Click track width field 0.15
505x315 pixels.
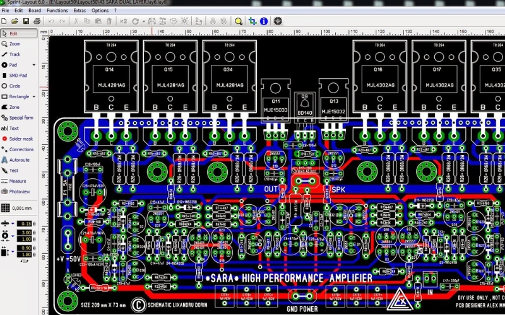(x=24, y=224)
